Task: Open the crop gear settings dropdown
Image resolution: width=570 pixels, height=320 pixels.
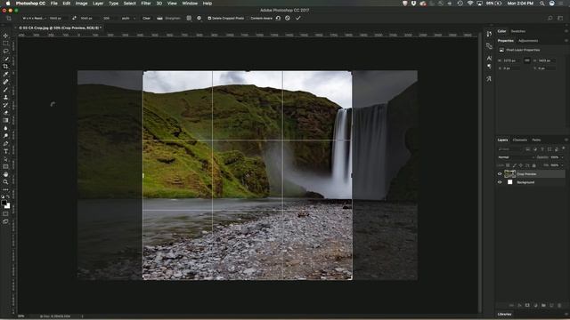Action: (199, 18)
